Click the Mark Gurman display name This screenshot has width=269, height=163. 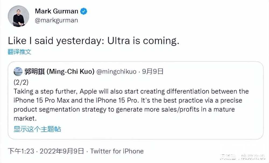[56, 11]
